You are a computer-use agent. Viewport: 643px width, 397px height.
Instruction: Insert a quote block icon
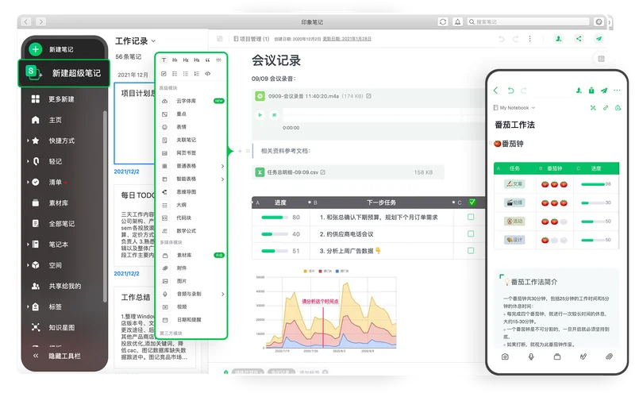pyautogui.click(x=207, y=60)
